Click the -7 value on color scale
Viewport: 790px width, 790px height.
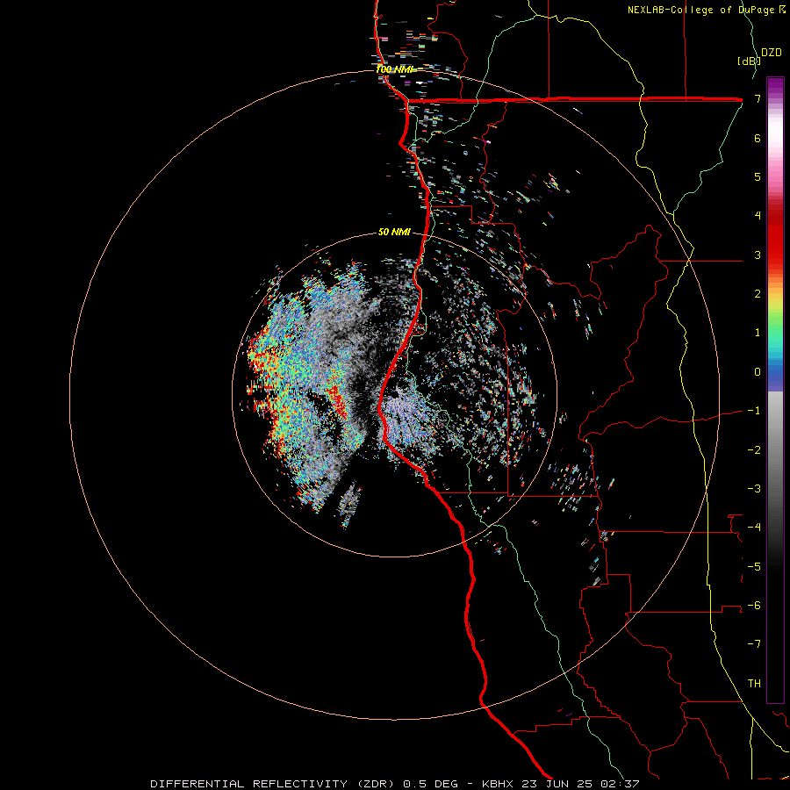pyautogui.click(x=754, y=644)
